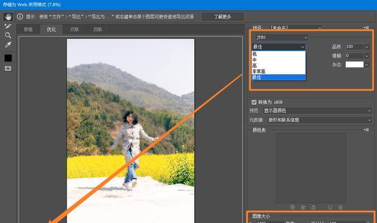Select the Slice Select tool
Viewport: 377px width, 223px height.
(8, 26)
